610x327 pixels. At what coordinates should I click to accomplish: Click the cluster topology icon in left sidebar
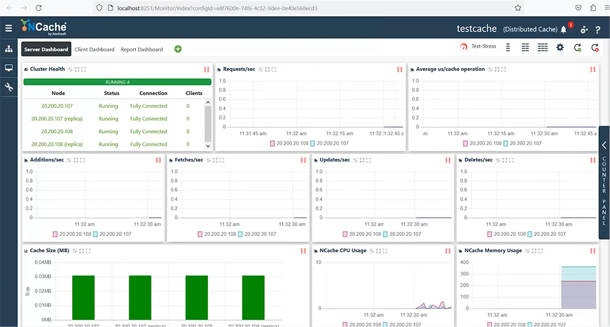point(9,49)
